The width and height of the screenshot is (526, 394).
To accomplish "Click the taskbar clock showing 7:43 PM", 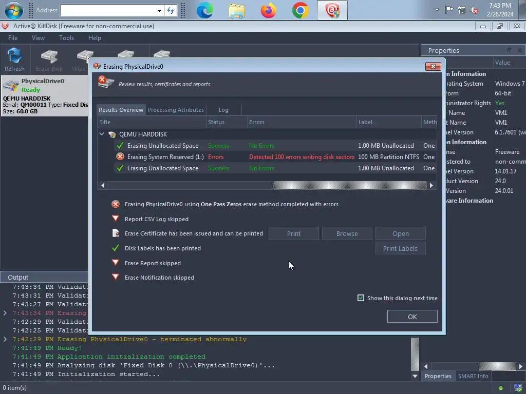I will click(500, 10).
